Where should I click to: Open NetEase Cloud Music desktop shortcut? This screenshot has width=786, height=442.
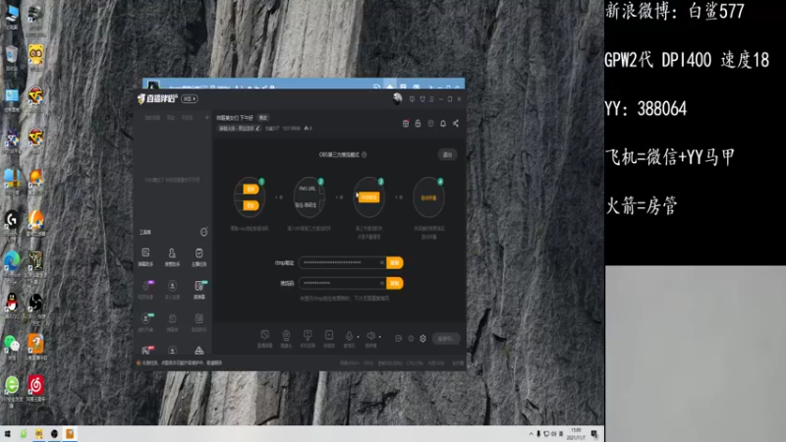pos(35,388)
